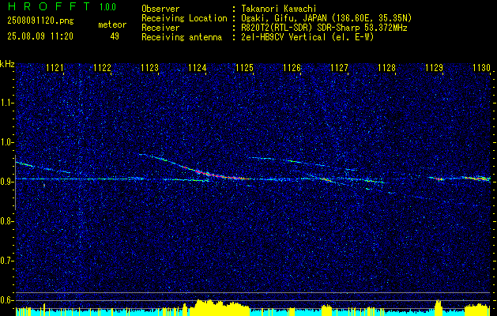
Task: Click the Receiving Location label
Action: point(184,18)
